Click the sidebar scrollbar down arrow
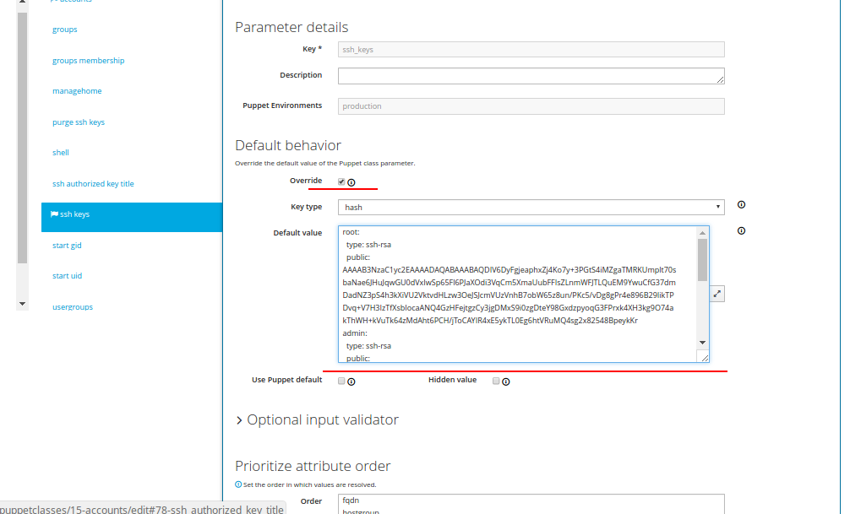850x514 pixels. click(22, 304)
